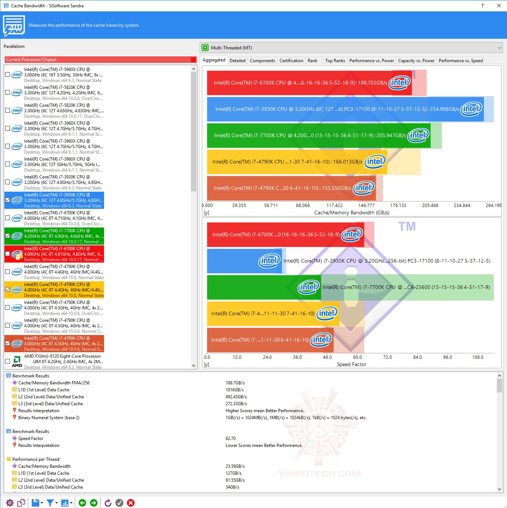
Task: Check the i7-3960X 5GHz/5.7GHz processor checkbox
Action: (8, 164)
